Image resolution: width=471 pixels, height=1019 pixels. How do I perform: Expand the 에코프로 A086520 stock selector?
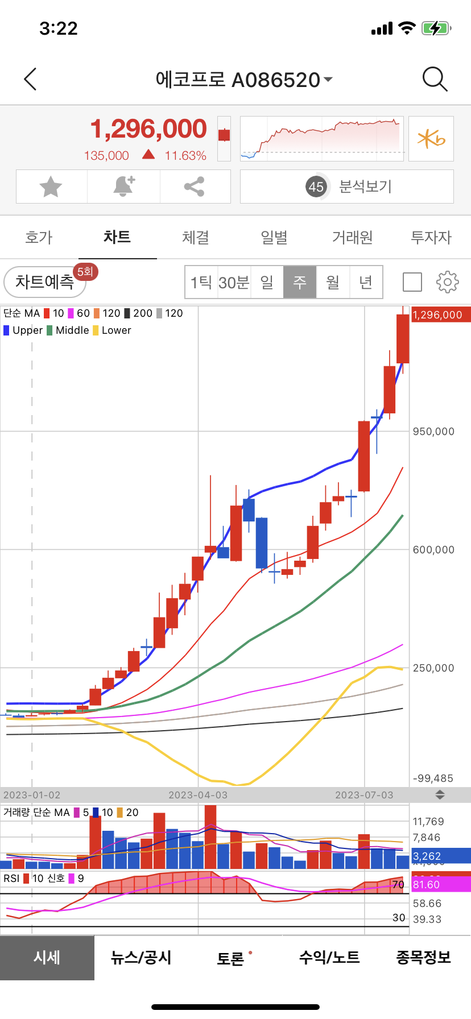(x=244, y=80)
